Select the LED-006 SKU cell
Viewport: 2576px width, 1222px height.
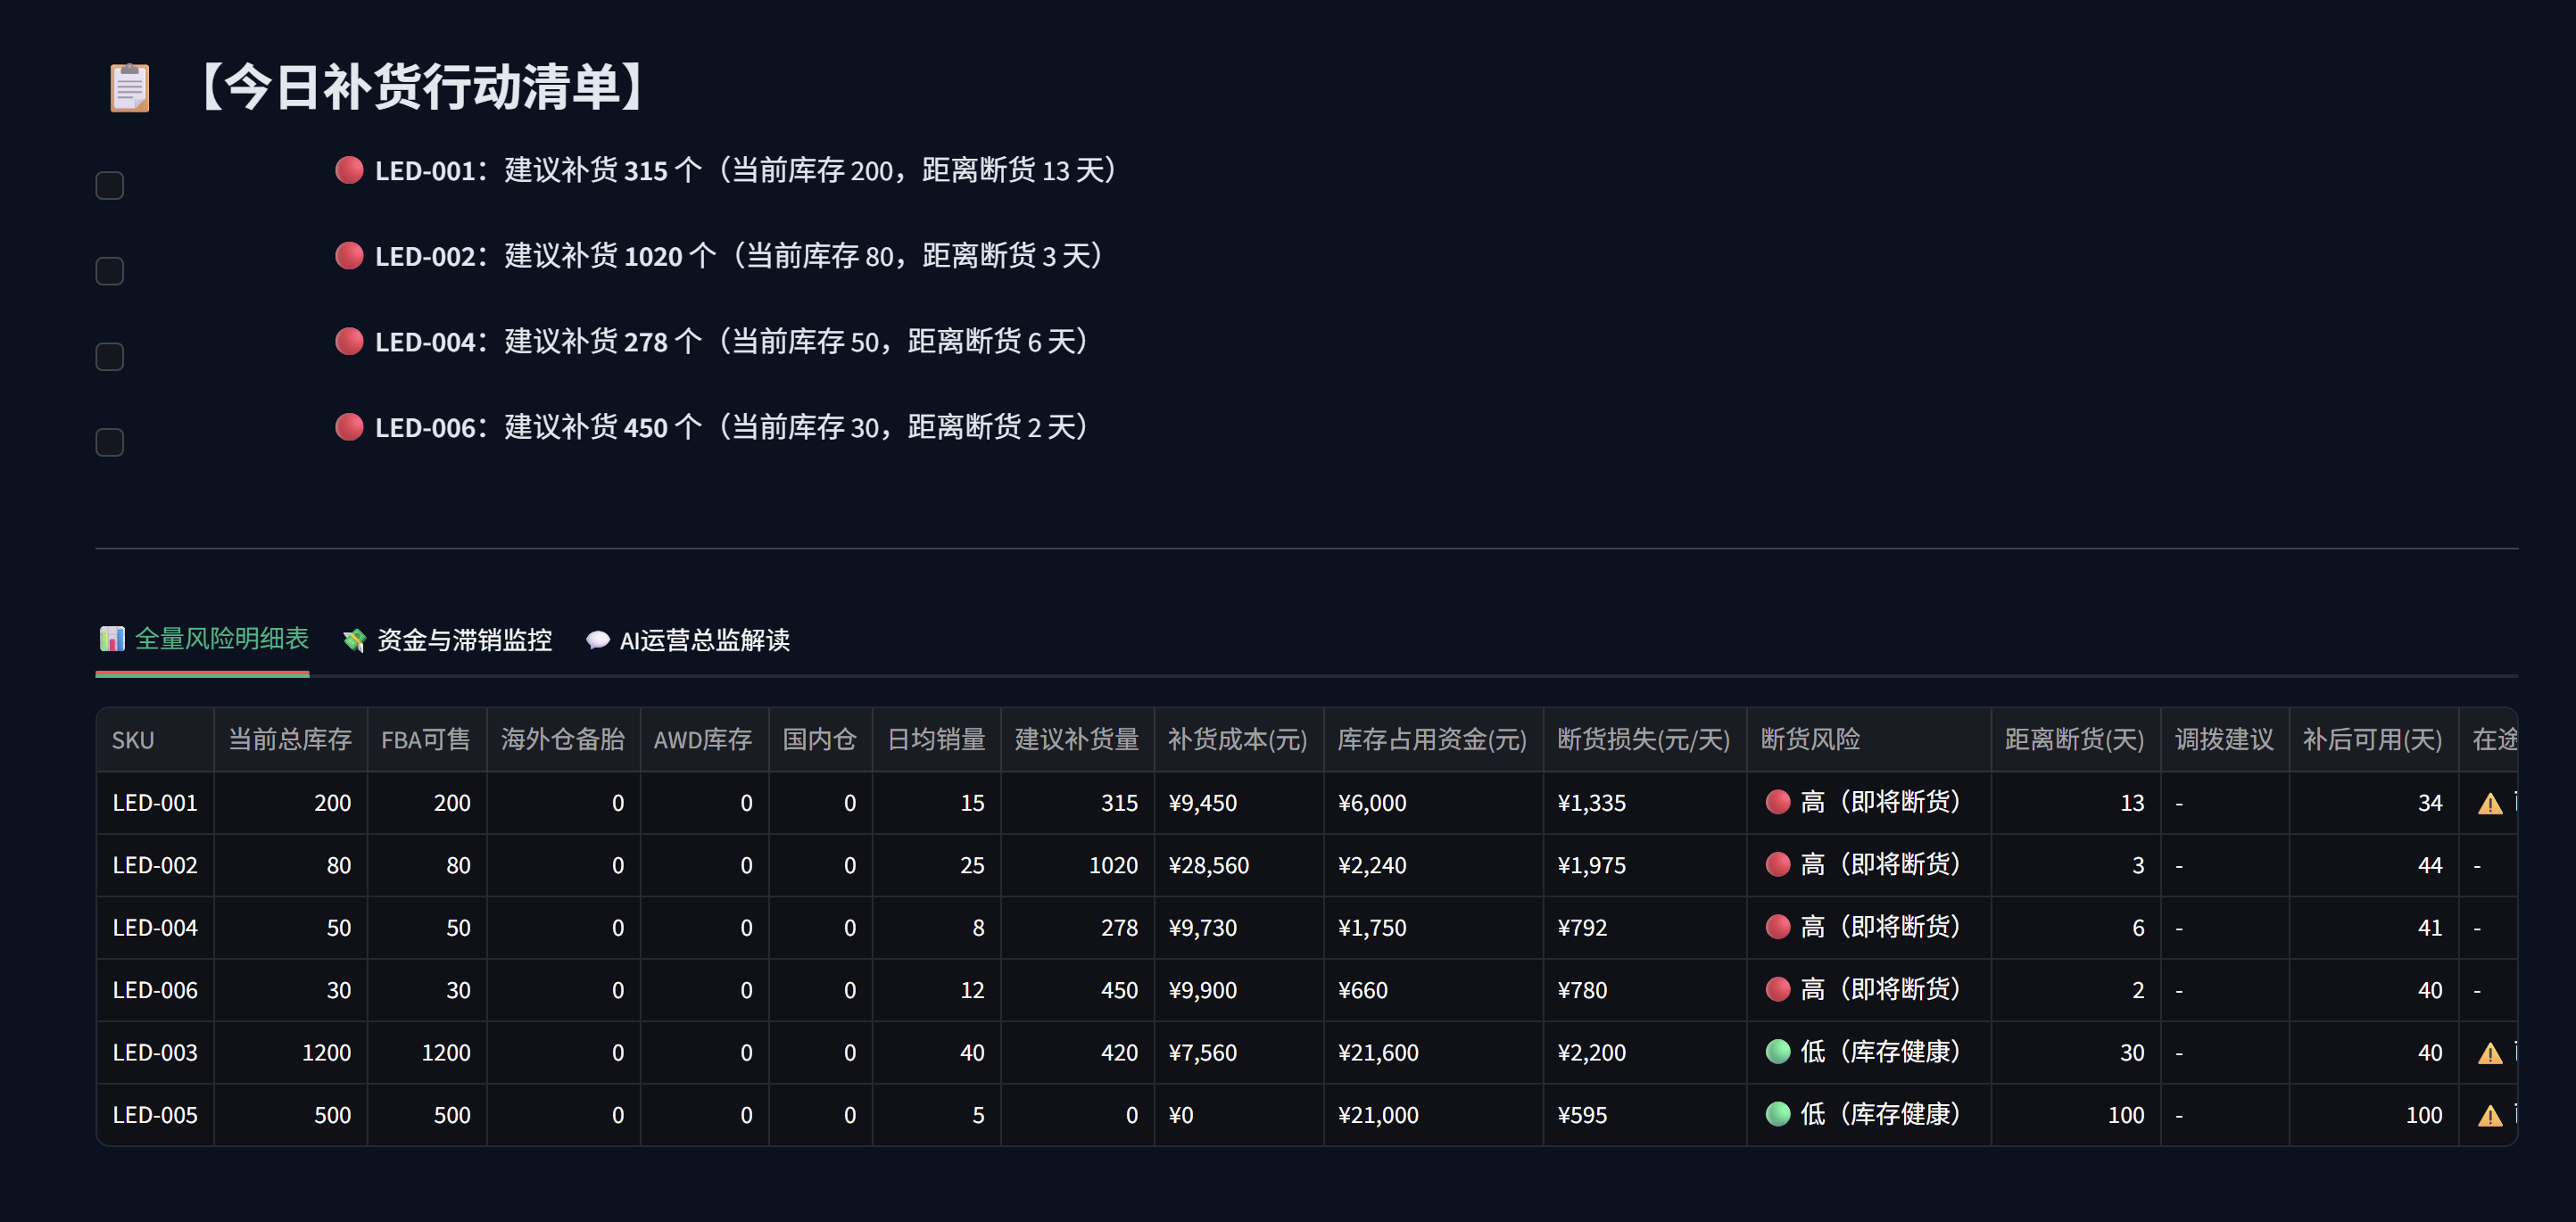coord(155,990)
